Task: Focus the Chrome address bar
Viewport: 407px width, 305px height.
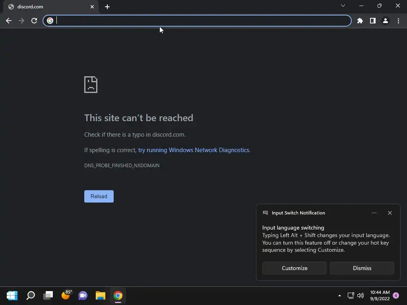Action: [x=197, y=21]
